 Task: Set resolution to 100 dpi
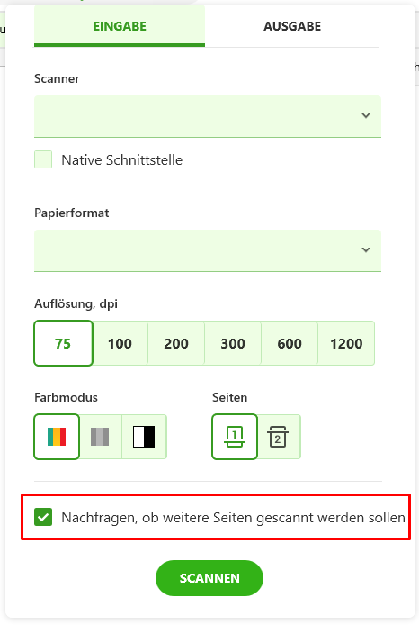pos(120,343)
